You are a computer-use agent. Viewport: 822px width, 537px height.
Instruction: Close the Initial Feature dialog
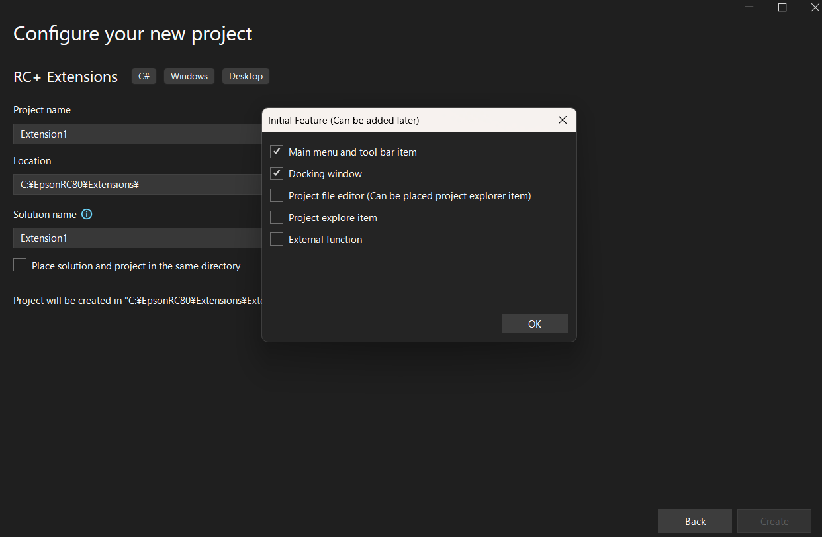point(562,121)
